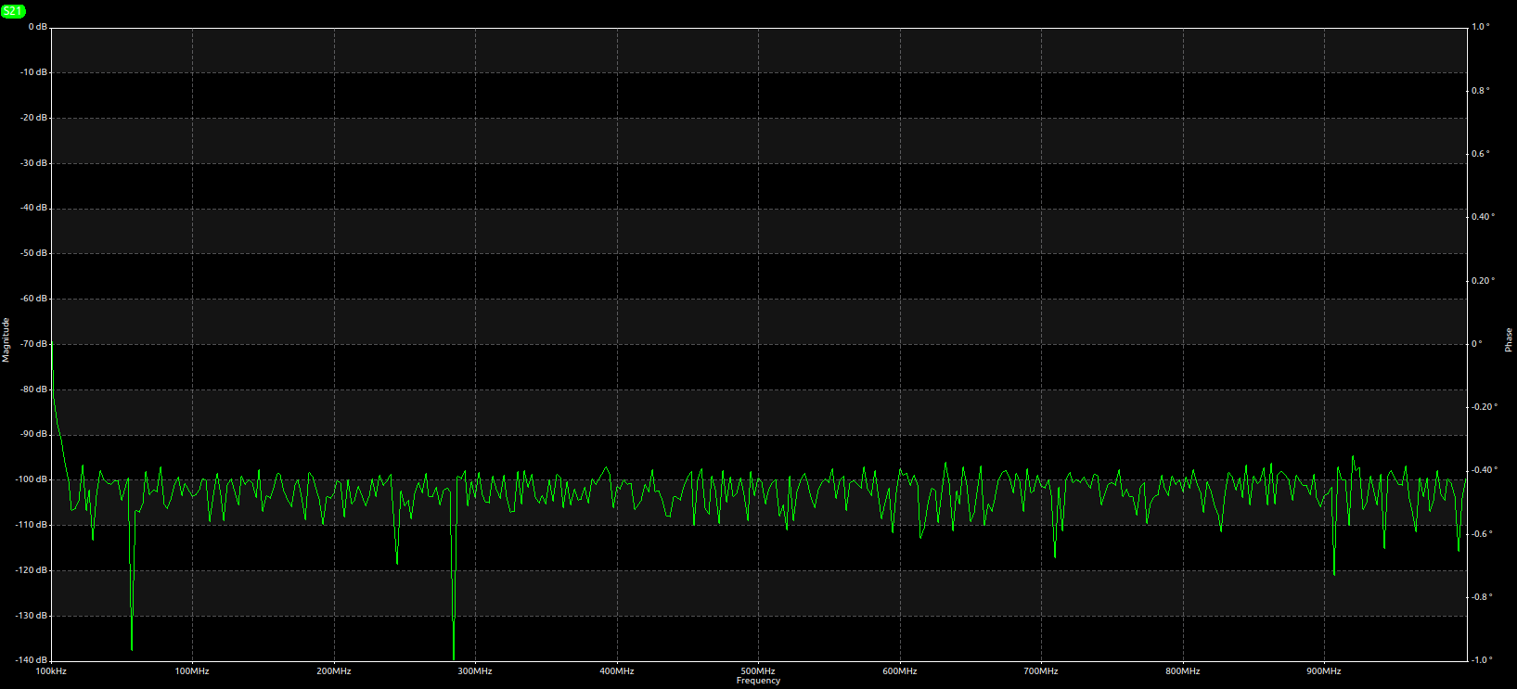The image size is (1517, 689).
Task: Click the 1.0 ° phase tick label
Action: [x=1481, y=27]
